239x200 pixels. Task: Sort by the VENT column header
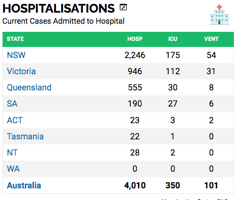coord(211,39)
